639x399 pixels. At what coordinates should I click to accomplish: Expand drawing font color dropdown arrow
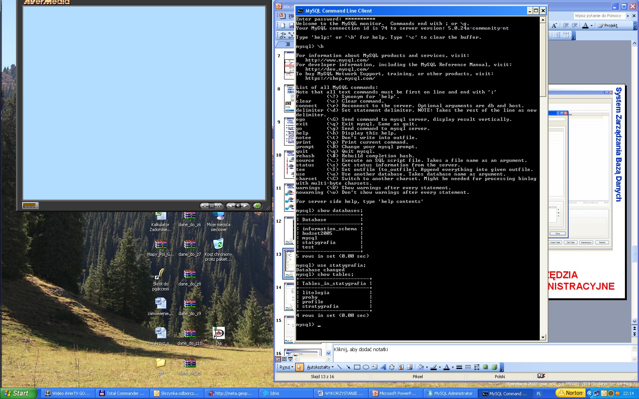pyautogui.click(x=453, y=367)
